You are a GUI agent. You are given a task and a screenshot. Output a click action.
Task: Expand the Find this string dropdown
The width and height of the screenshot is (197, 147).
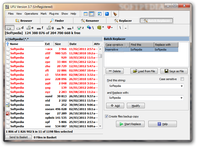point(182,86)
